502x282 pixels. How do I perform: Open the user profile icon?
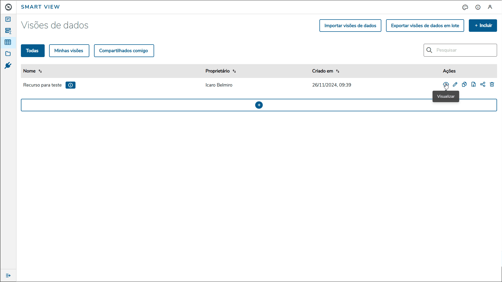[490, 7]
